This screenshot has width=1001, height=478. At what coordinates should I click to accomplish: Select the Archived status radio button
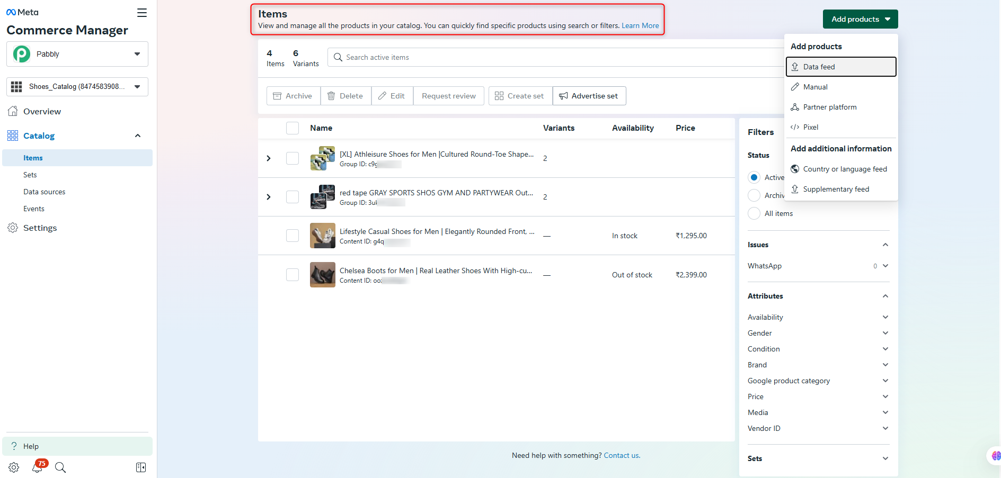(x=754, y=195)
